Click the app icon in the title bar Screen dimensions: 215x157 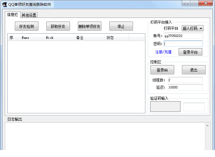click(x=5, y=4)
